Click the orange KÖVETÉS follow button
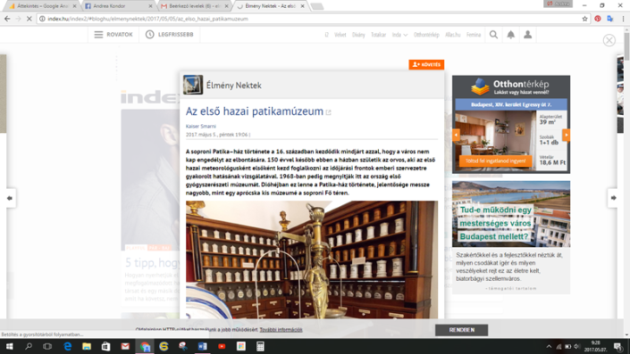 (x=426, y=64)
